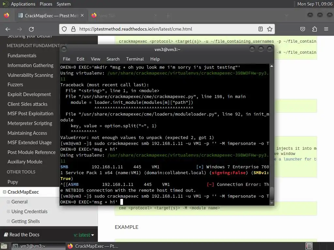Open the shield tracking protection icon
The image size is (334, 250).
click(64, 29)
